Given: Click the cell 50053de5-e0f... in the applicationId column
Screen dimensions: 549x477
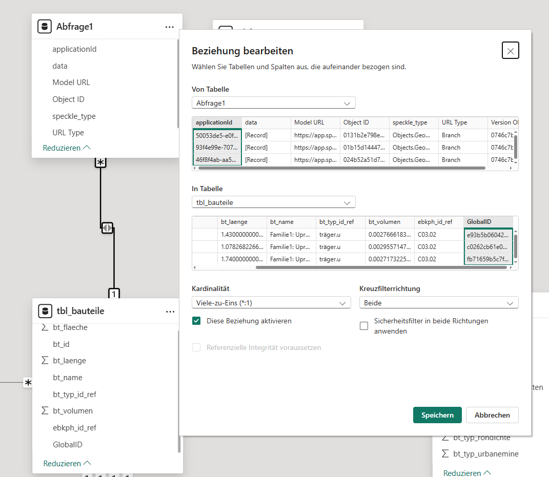Looking at the screenshot, I should [217, 135].
